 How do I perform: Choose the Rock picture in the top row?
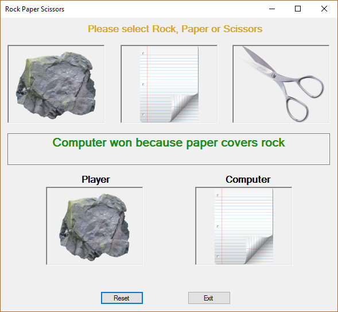pos(56,84)
